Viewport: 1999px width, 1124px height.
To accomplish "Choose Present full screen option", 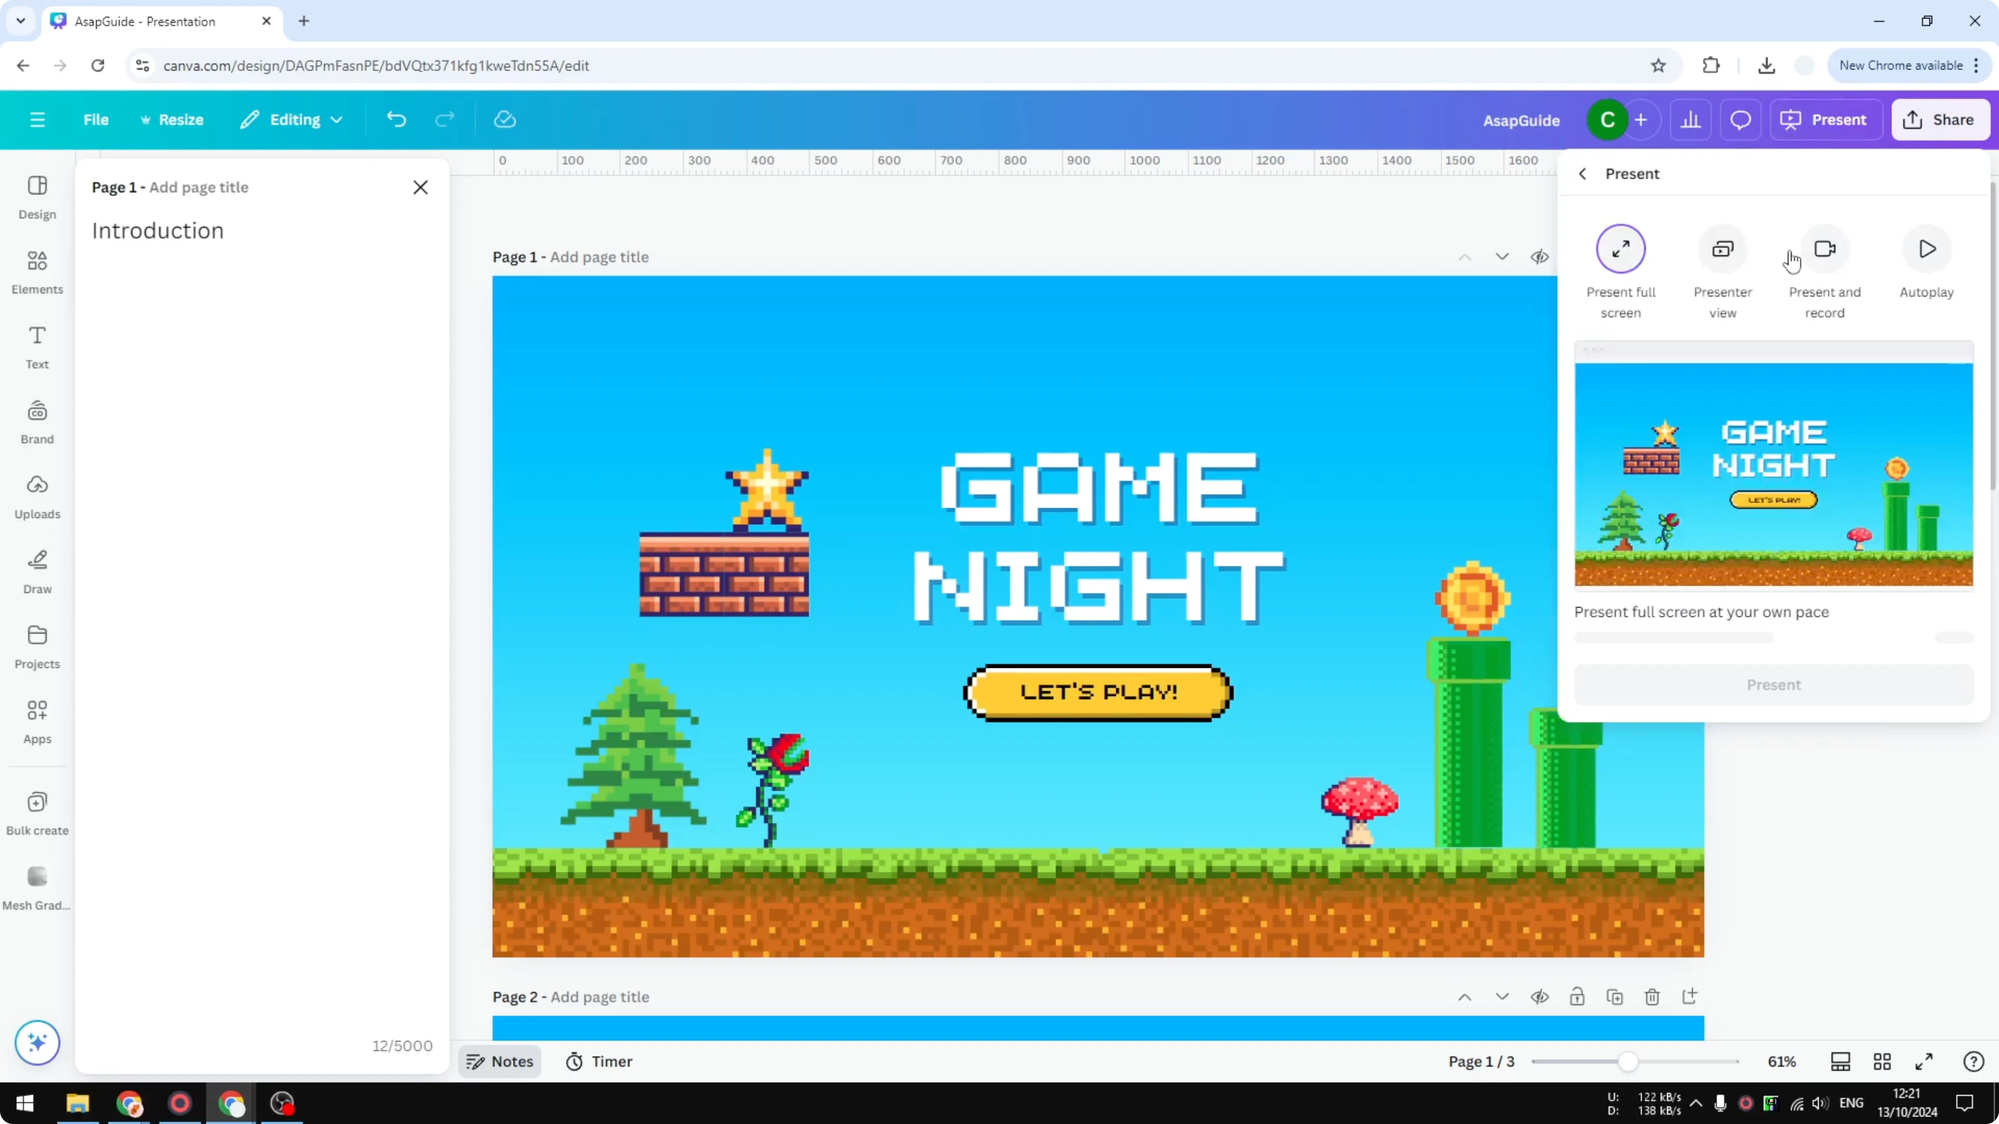I will [1621, 271].
